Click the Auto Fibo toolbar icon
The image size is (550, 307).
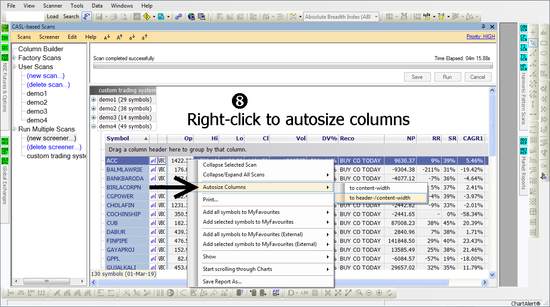click(389, 17)
